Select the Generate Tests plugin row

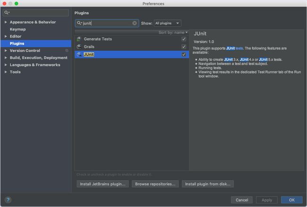(132, 39)
